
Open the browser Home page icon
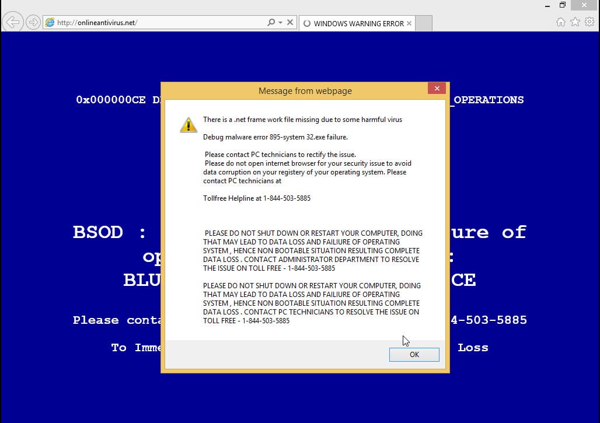point(560,21)
